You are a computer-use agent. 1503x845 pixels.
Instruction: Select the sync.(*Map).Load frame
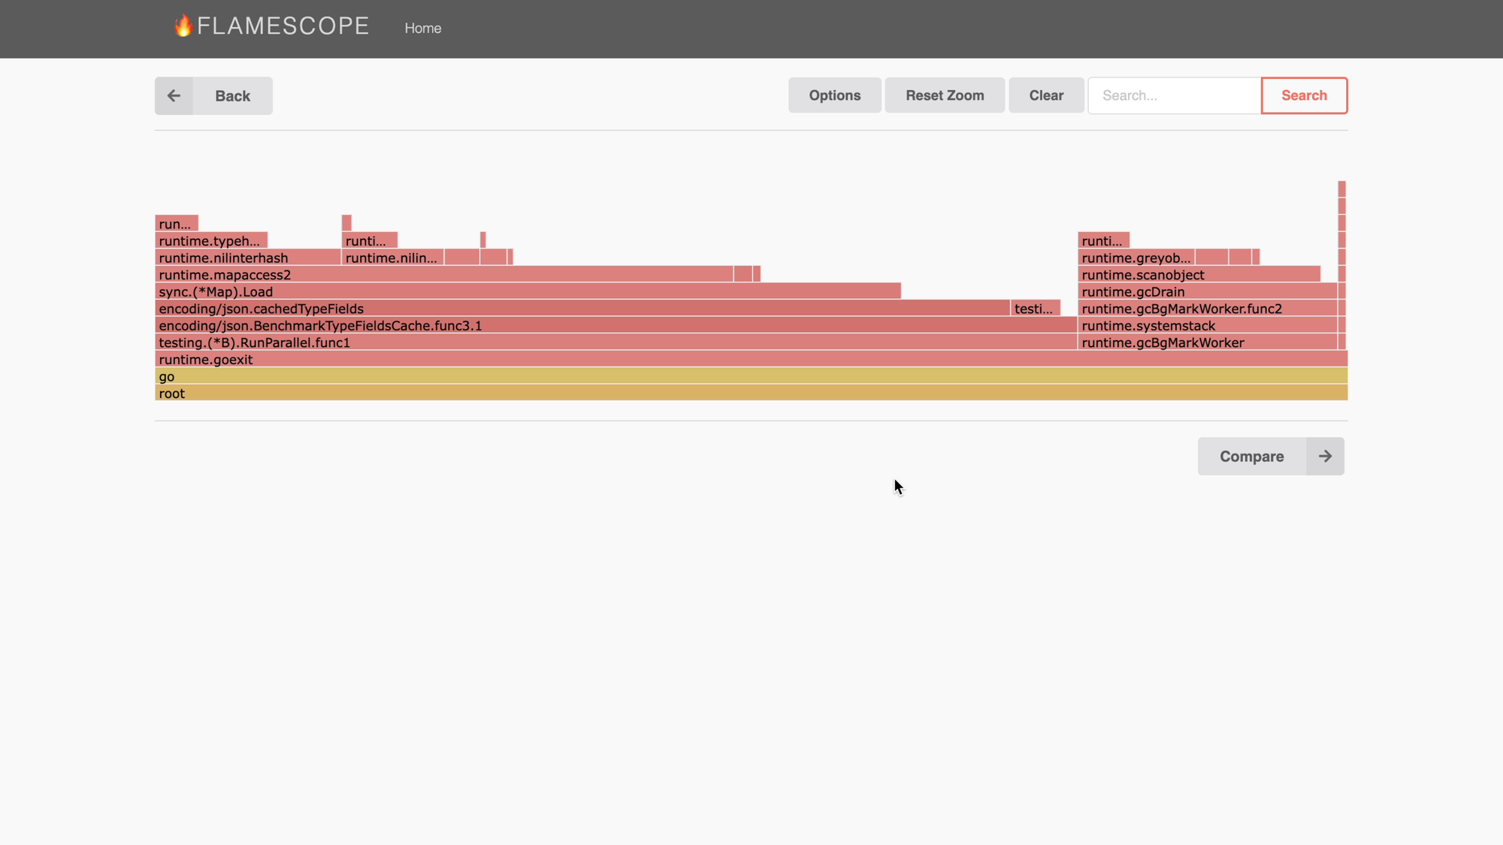point(528,292)
